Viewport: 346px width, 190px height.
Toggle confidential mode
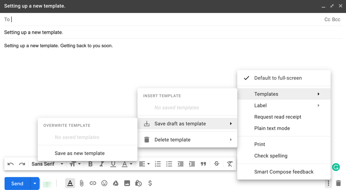(138, 183)
